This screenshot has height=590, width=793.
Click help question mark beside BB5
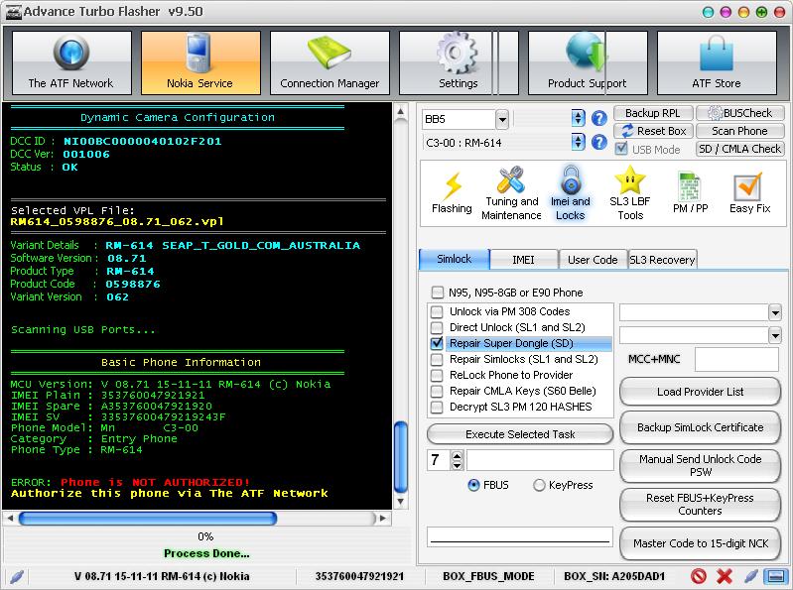click(599, 119)
